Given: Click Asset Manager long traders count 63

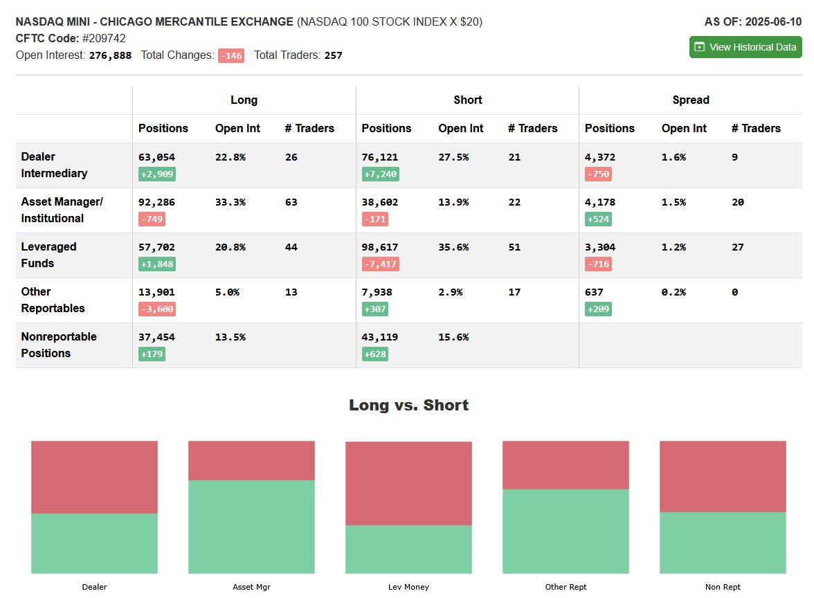Looking at the screenshot, I should coord(291,202).
